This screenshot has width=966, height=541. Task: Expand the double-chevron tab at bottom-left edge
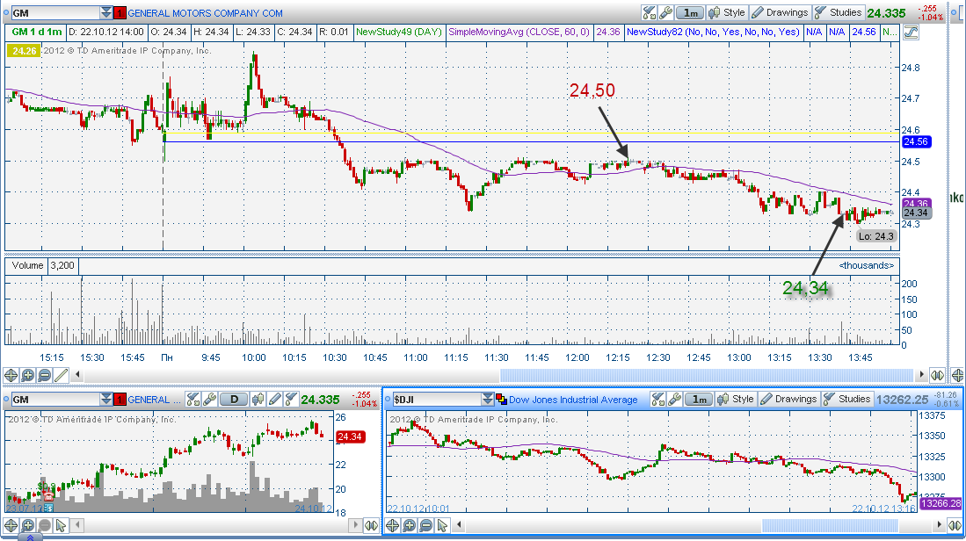point(30,537)
